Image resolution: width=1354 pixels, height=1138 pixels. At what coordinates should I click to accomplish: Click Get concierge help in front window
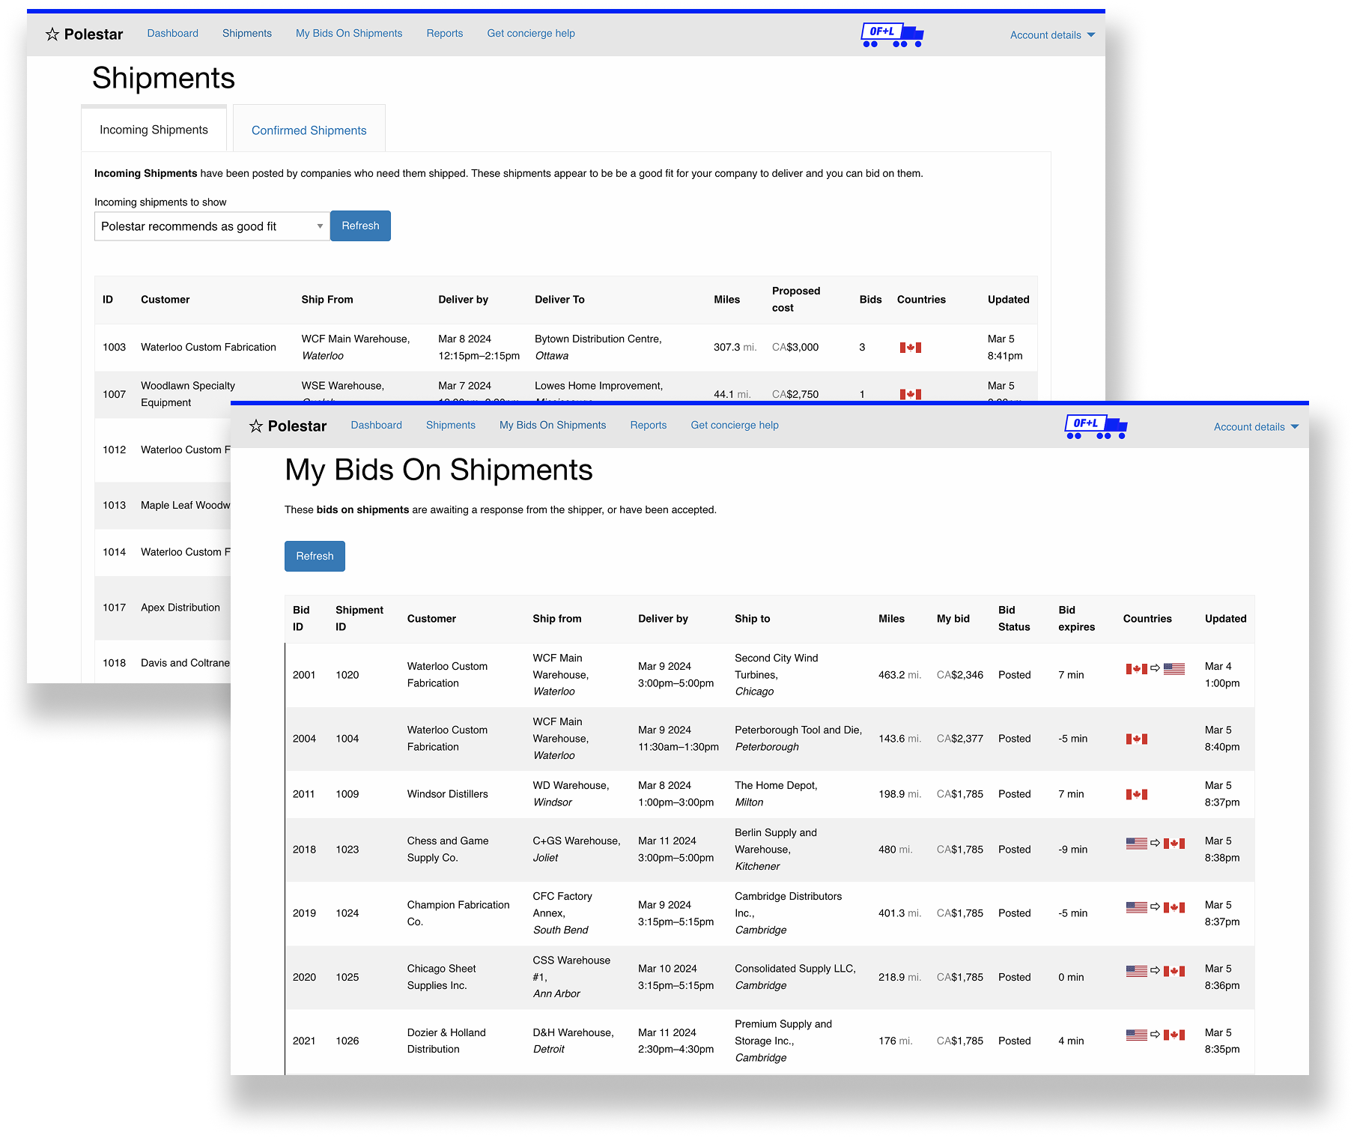tap(735, 426)
